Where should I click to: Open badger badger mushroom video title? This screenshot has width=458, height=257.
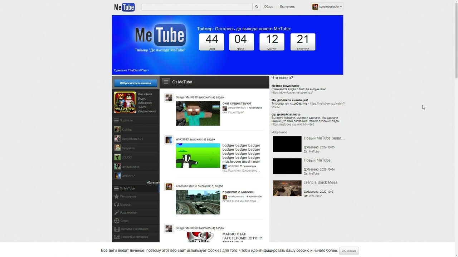point(242,153)
